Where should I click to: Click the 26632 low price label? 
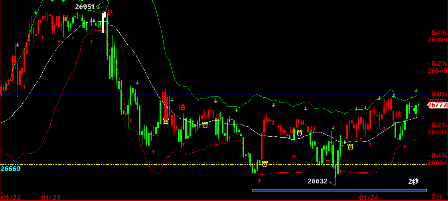[318, 181]
